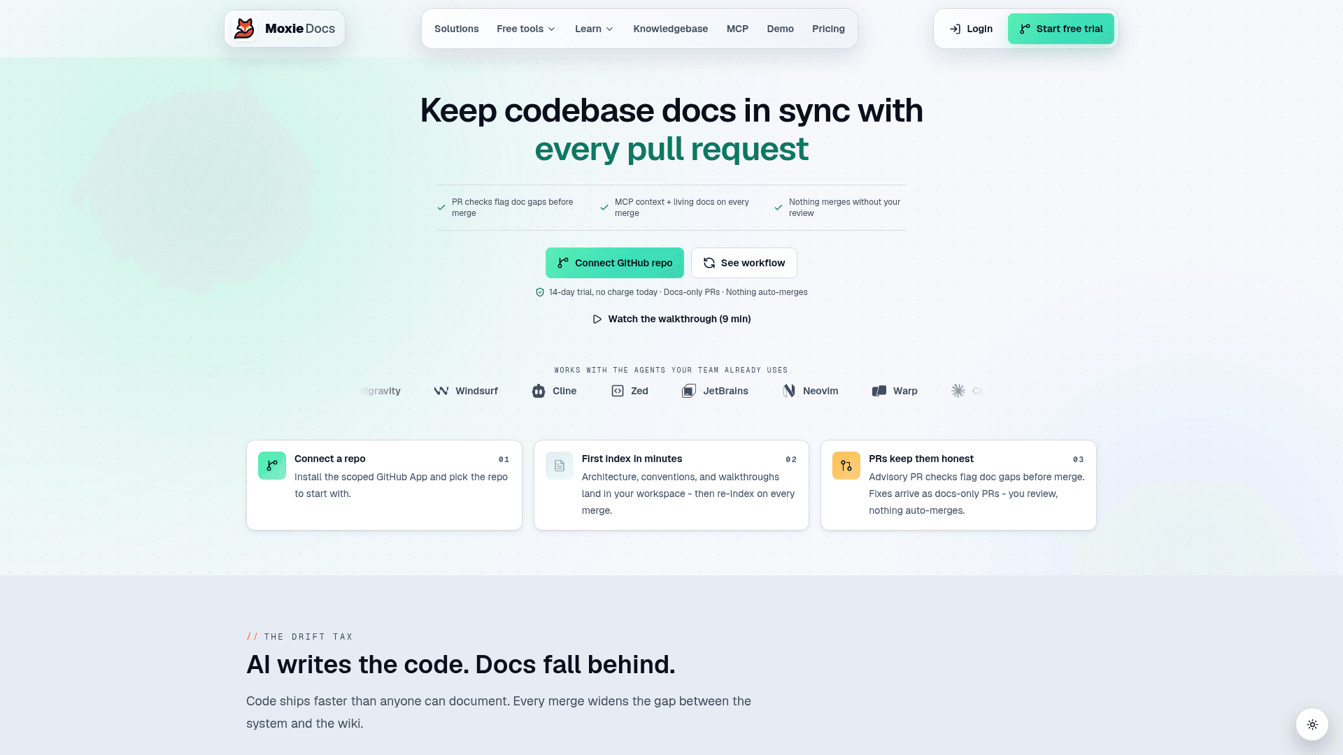Open Watch the walkthrough (9 min) link

[x=671, y=319]
